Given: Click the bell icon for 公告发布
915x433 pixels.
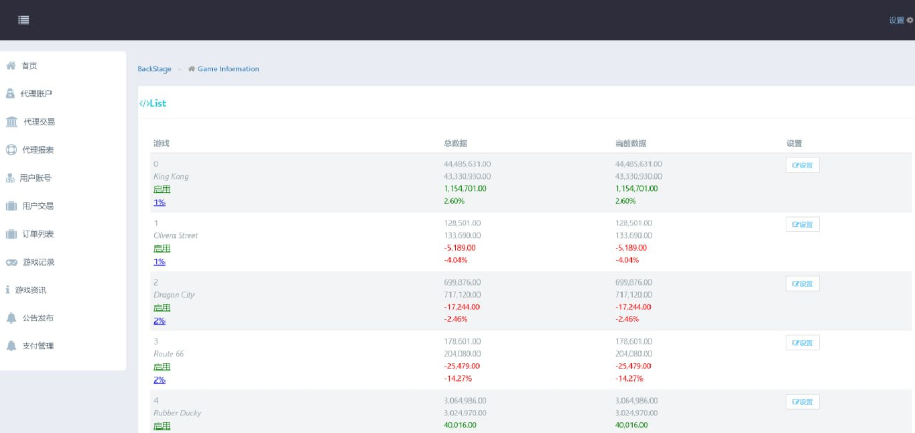Looking at the screenshot, I should point(11,318).
